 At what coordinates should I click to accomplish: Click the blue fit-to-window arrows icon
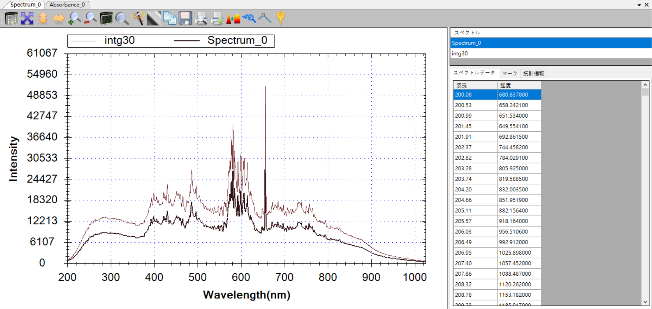pyautogui.click(x=27, y=18)
